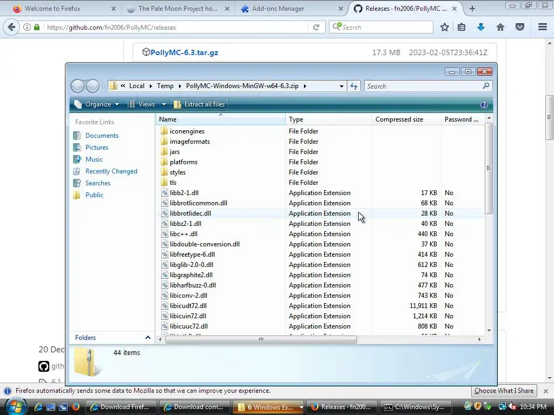Select the libharfbuzz-0.dll row
The width and height of the screenshot is (554, 415).
pyautogui.click(x=320, y=285)
